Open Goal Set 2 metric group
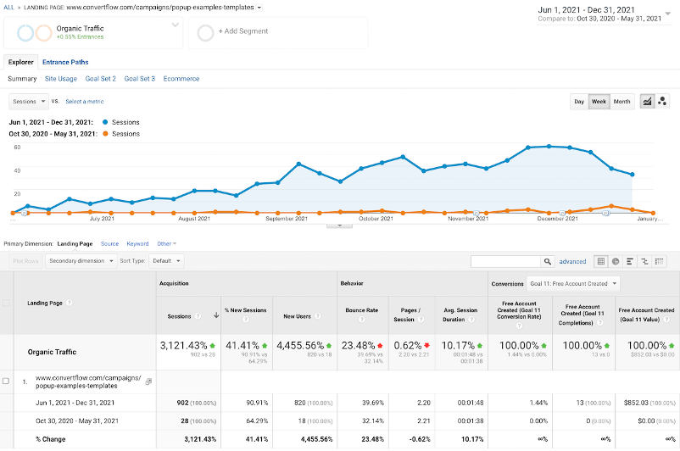This screenshot has width=680, height=451. 101,79
